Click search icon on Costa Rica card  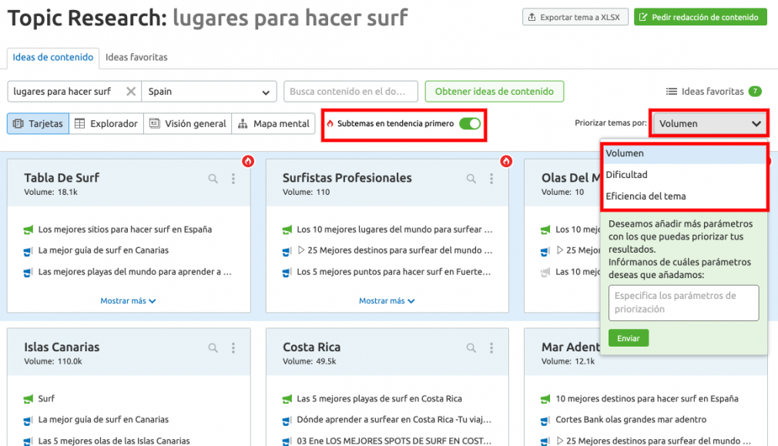471,348
